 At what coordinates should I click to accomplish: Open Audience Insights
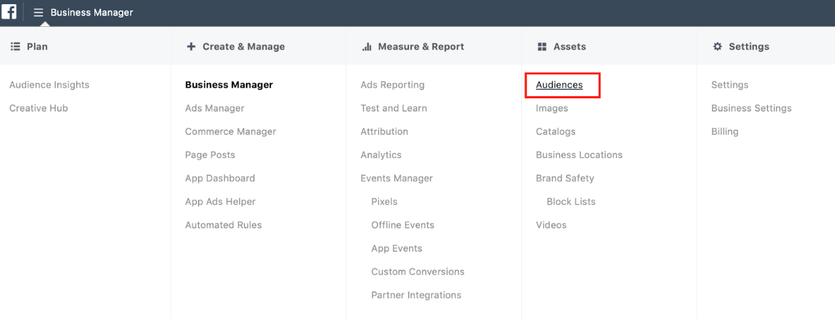coord(49,85)
